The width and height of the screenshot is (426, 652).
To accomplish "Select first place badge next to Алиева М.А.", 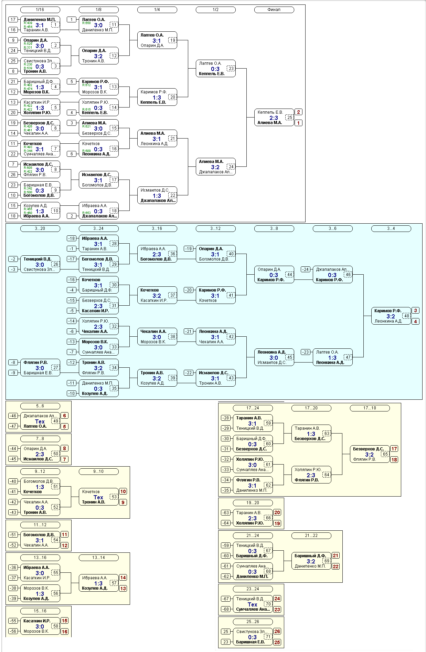I will click(298, 123).
